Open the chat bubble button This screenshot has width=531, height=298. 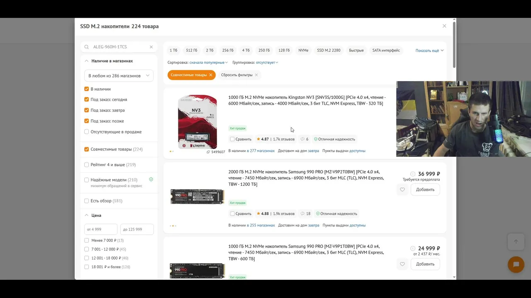pyautogui.click(x=516, y=264)
